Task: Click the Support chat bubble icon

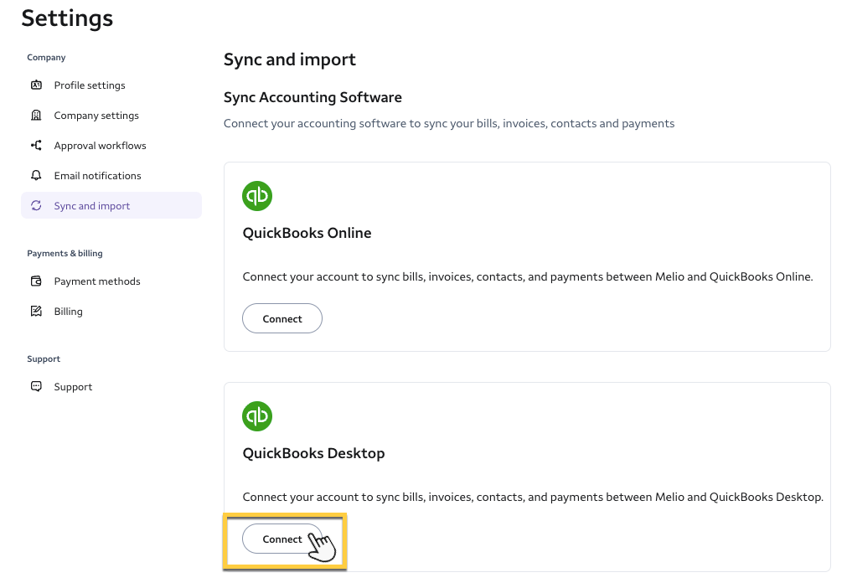Action: pyautogui.click(x=36, y=387)
